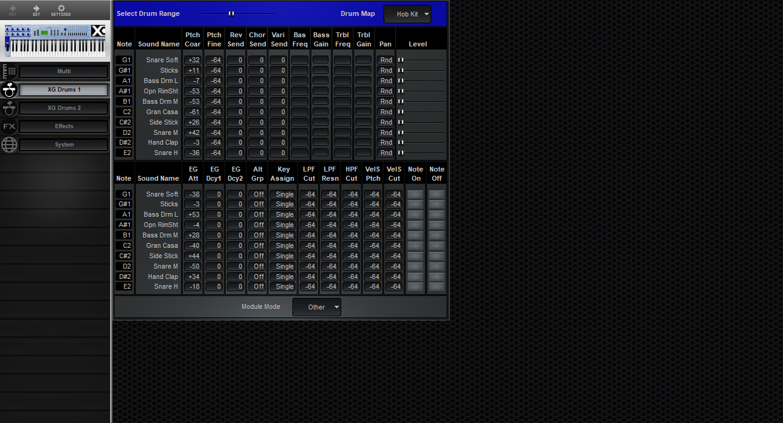Open the Effects page via FX icon
783x423 pixels.
pyautogui.click(x=9, y=126)
